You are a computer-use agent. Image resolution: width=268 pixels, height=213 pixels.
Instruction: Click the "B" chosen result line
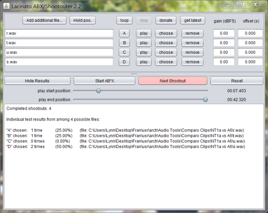[x=125, y=136]
